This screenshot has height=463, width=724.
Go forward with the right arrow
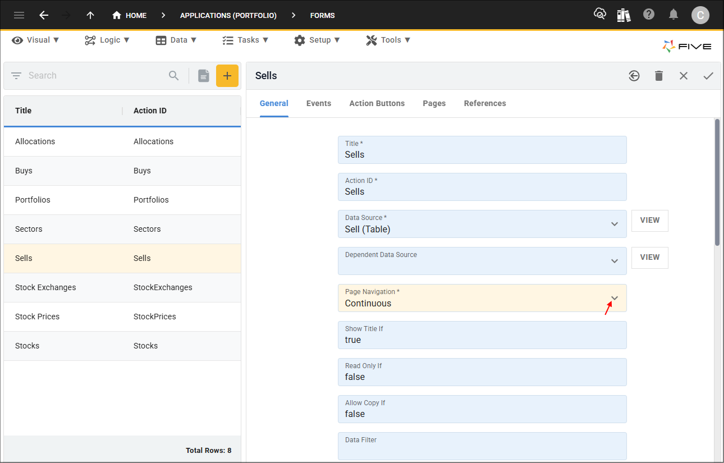(x=66, y=15)
